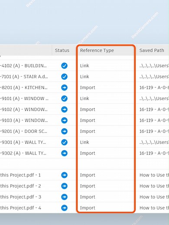This screenshot has height=225, width=169.
Task: Select the 9302 (A) - WALL TY... name cell
Action: coord(23,153)
